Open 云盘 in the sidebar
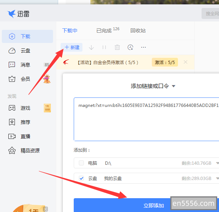 (25, 51)
